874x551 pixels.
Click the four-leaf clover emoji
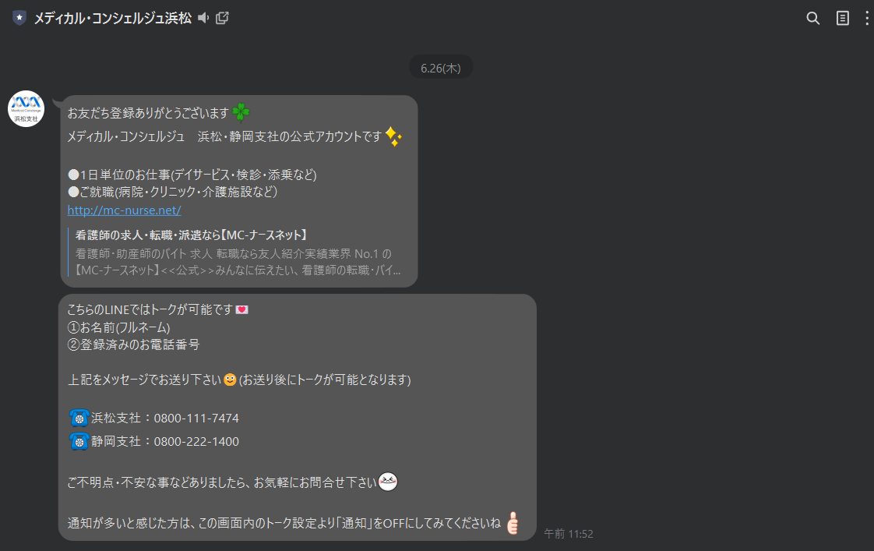point(241,112)
